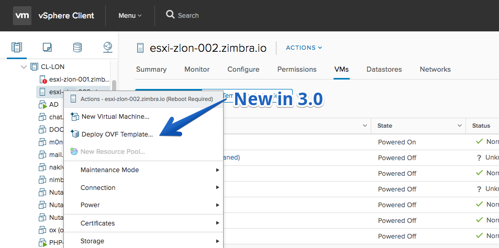Open the Hosts and Clusters view icon
499x248 pixels.
17,48
